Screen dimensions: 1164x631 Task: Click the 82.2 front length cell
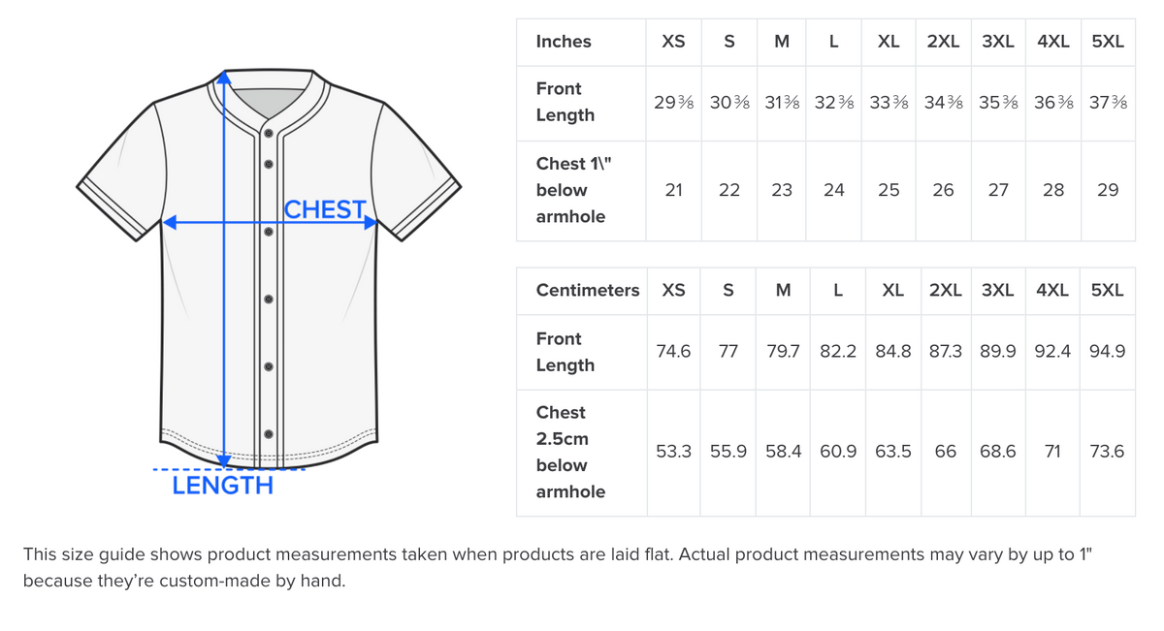click(x=838, y=352)
